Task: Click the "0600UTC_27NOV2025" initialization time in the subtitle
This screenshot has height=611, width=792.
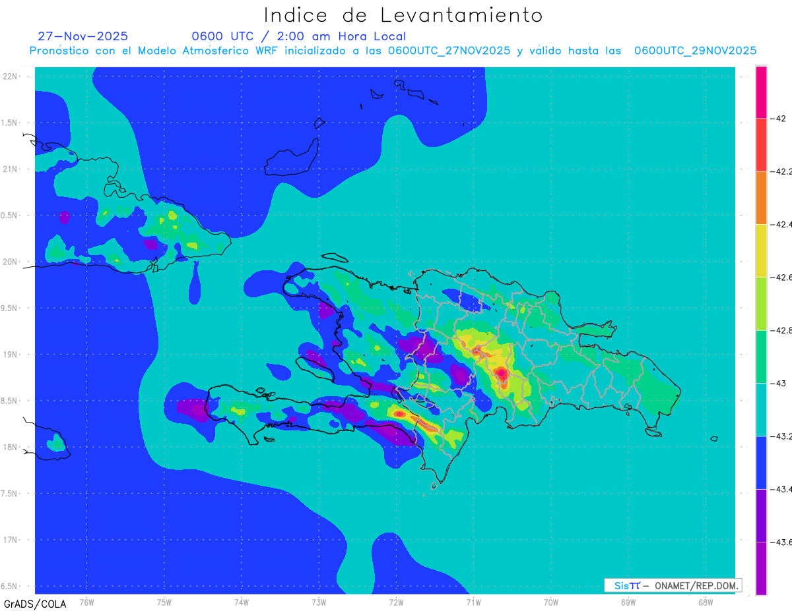Action: click(449, 51)
